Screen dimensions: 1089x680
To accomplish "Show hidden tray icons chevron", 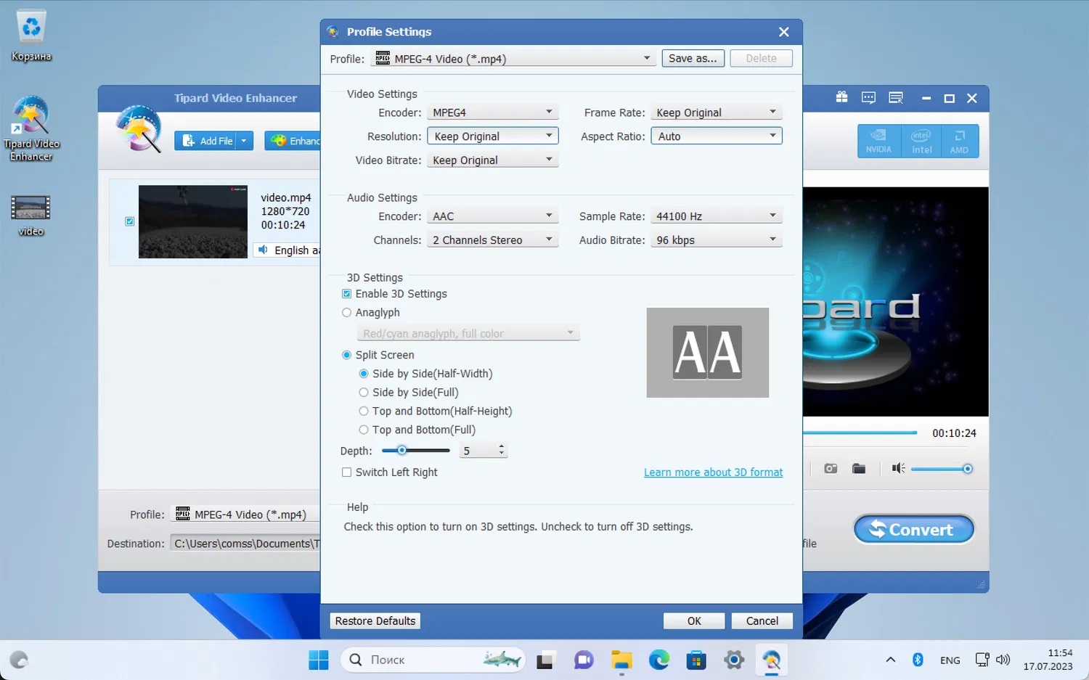I will (x=891, y=660).
